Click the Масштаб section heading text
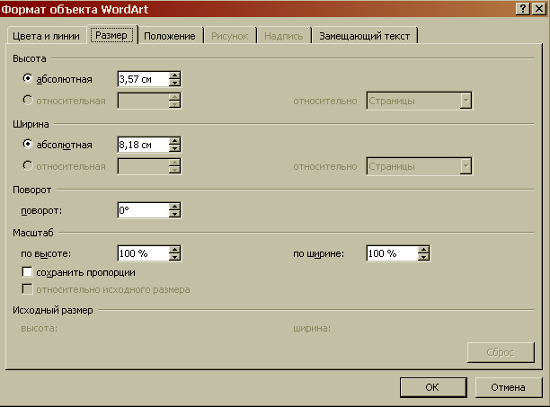550x407 pixels. [x=33, y=233]
